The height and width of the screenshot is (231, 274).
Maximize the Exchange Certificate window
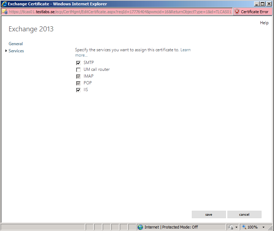pos(263,4)
